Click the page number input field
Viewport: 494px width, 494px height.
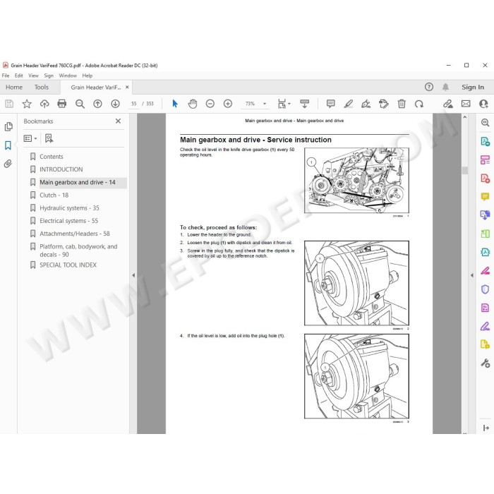click(134, 104)
